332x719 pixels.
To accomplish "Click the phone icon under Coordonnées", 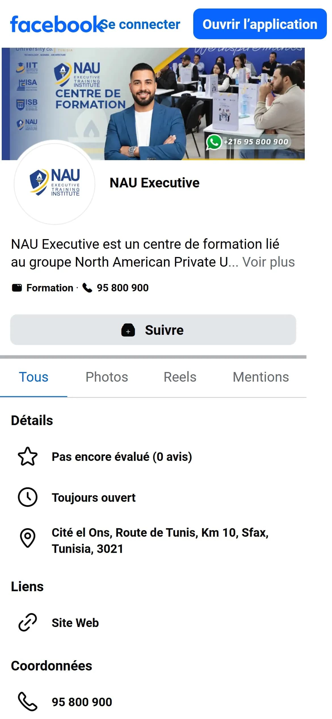I will (x=28, y=701).
